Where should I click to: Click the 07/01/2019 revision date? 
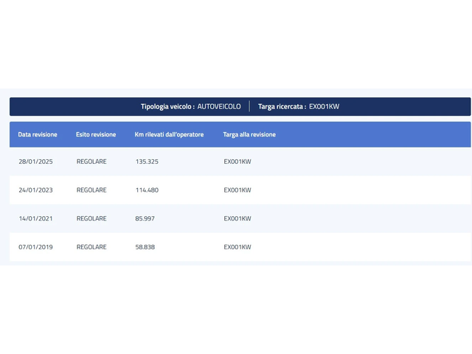point(35,247)
